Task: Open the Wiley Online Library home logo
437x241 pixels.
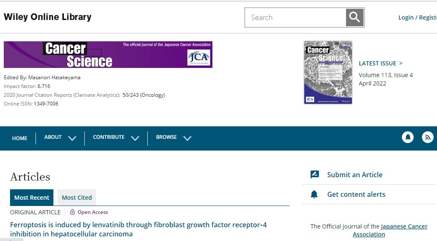Action: (x=48, y=17)
